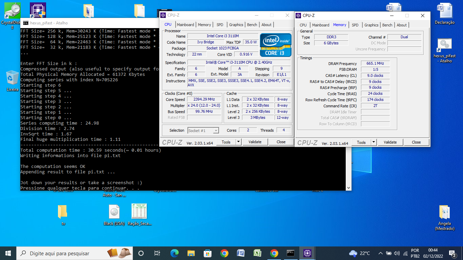This screenshot has width=463, height=260.
Task: Switch to CPU tab in the Memory window
Action: coord(303,25)
